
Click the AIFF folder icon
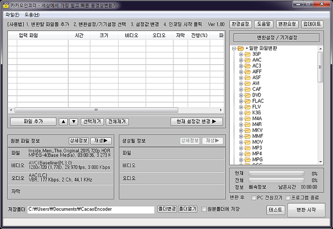[x=247, y=72]
